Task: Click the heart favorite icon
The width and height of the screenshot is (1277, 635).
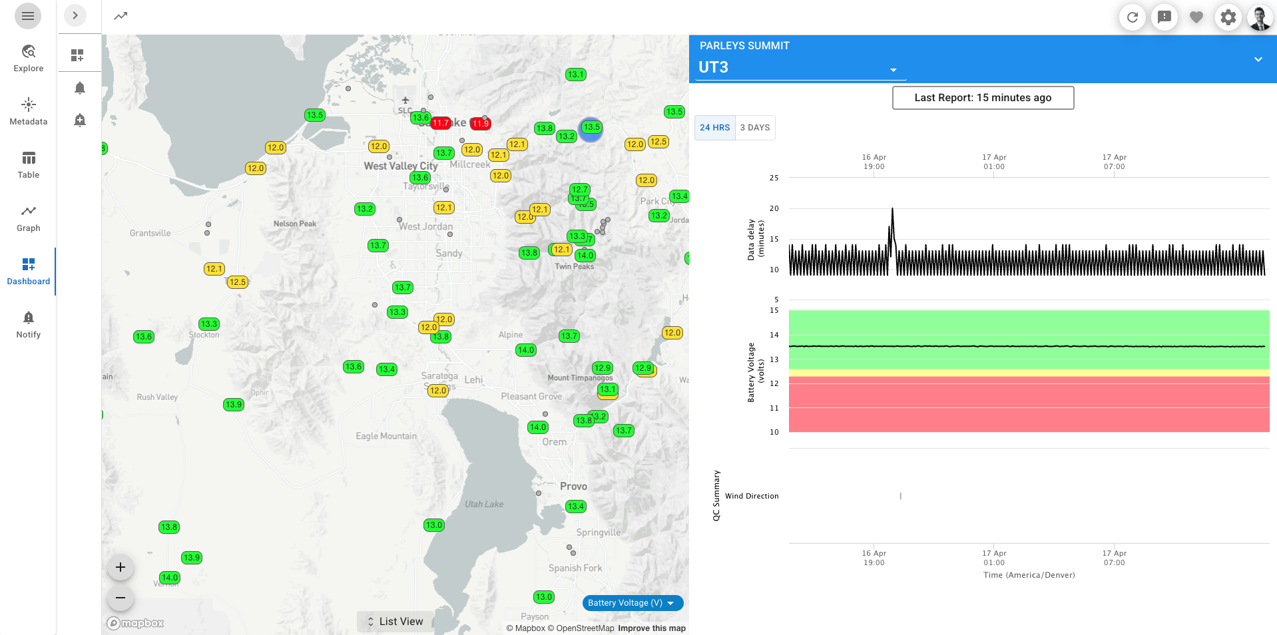Action: click(x=1196, y=17)
